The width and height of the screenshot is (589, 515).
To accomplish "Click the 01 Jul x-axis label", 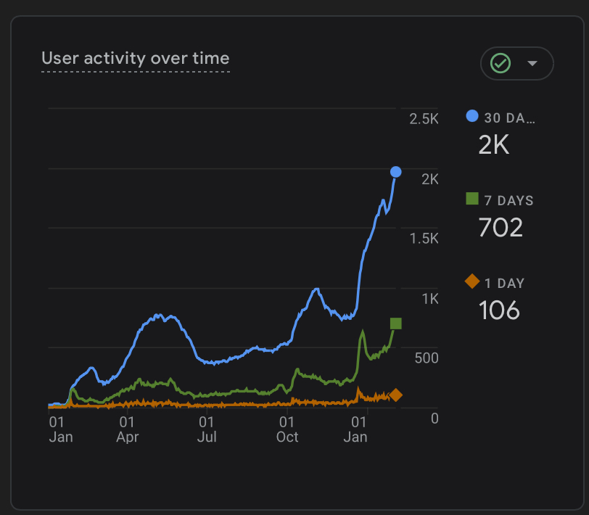I will [207, 429].
